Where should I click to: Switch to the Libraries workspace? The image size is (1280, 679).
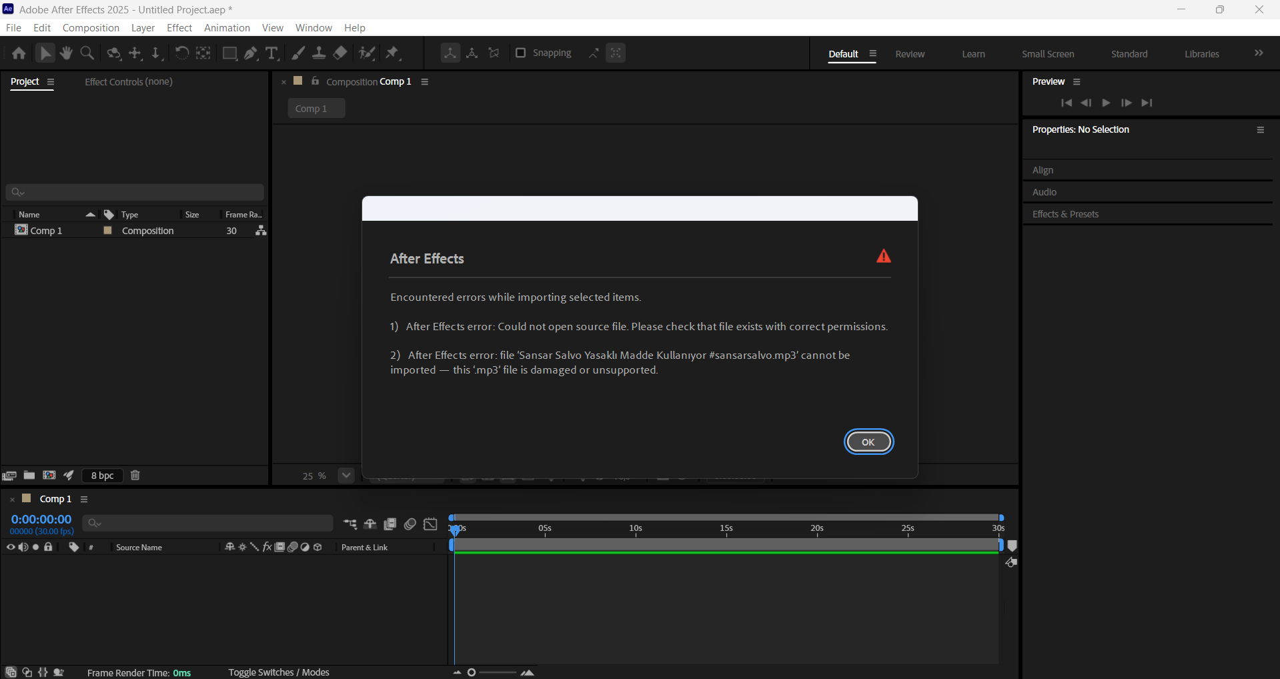point(1202,54)
